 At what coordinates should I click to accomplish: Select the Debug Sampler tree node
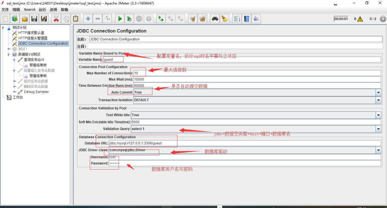click(x=36, y=92)
